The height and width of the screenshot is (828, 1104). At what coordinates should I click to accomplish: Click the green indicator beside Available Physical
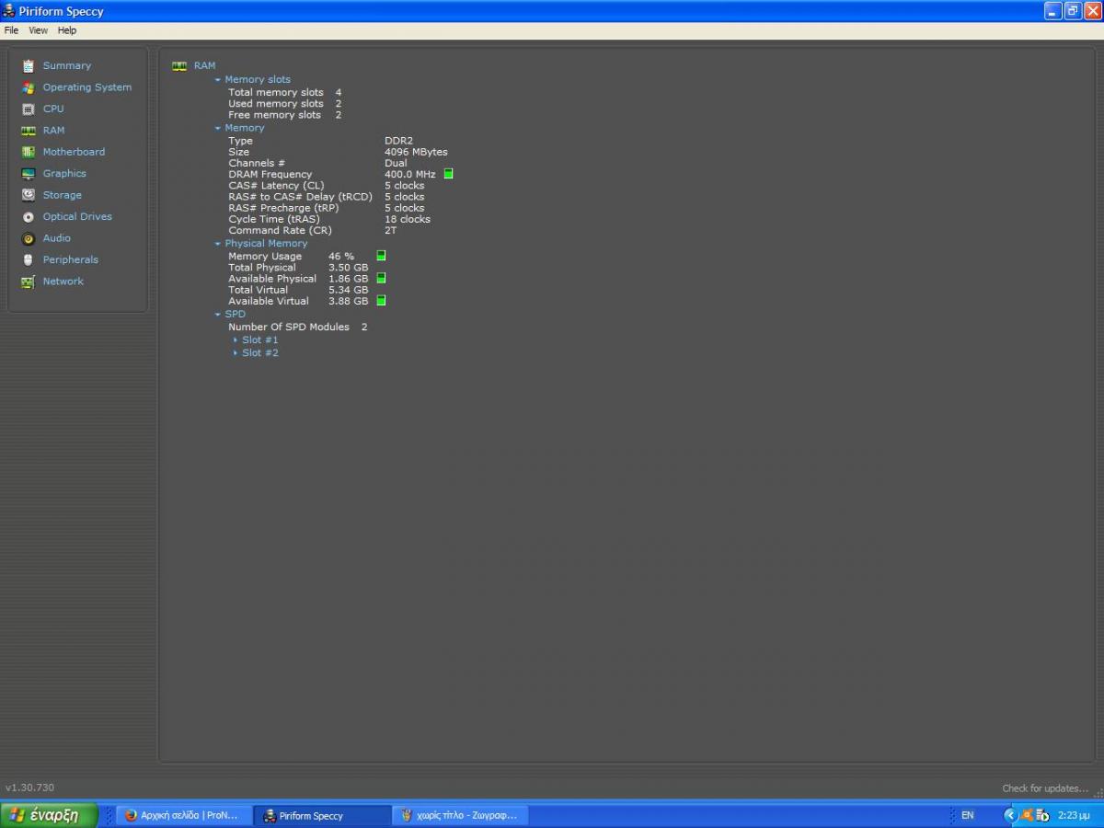pos(381,278)
